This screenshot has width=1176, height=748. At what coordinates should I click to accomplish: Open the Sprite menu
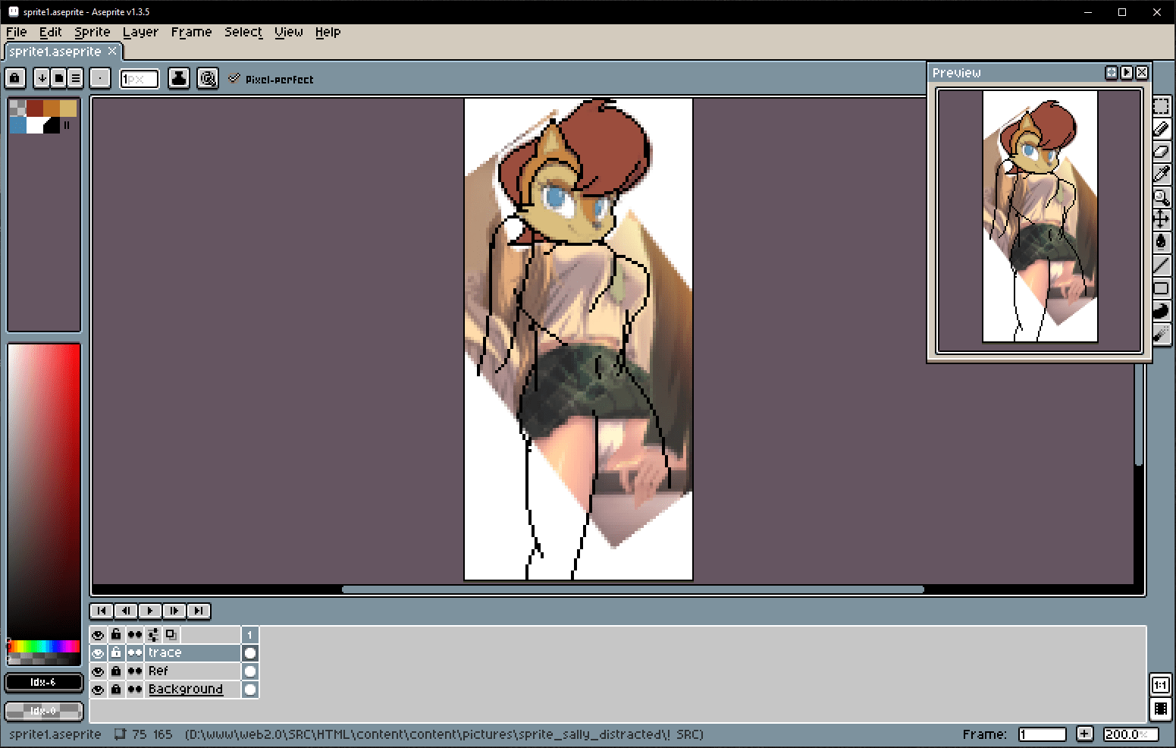[92, 32]
